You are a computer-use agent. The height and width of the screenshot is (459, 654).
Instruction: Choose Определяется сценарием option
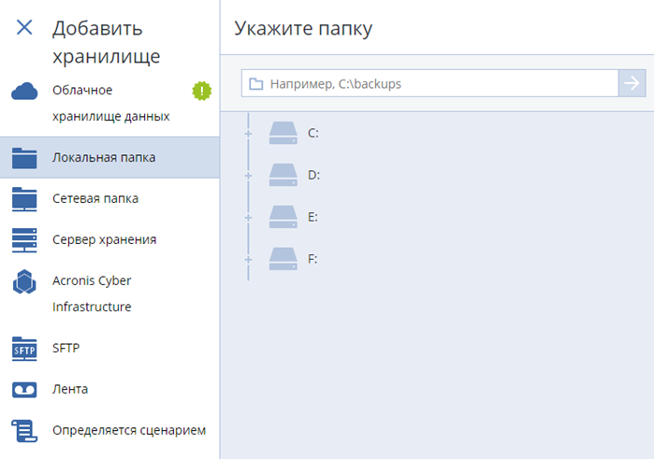point(128,430)
